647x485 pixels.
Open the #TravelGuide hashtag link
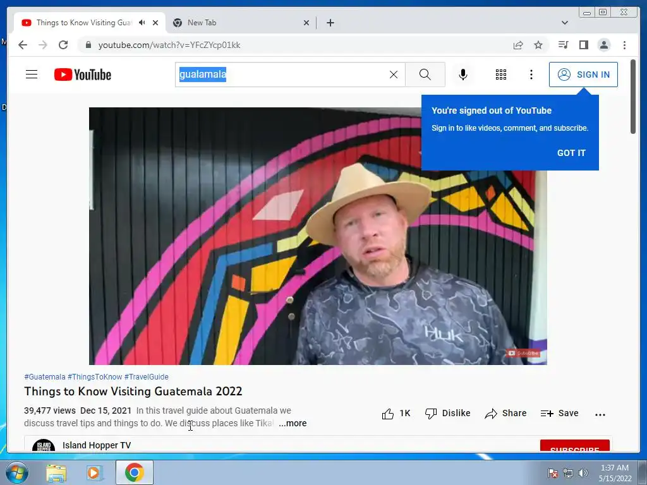tap(147, 377)
